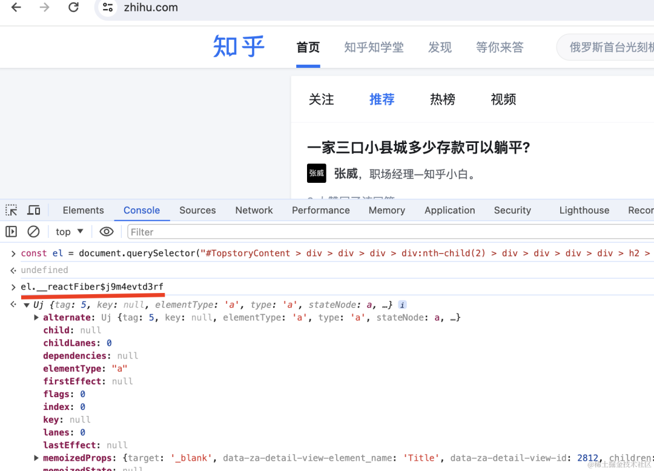This screenshot has height=471, width=654.
Task: Click the firstEffect: null property
Action: [88, 381]
